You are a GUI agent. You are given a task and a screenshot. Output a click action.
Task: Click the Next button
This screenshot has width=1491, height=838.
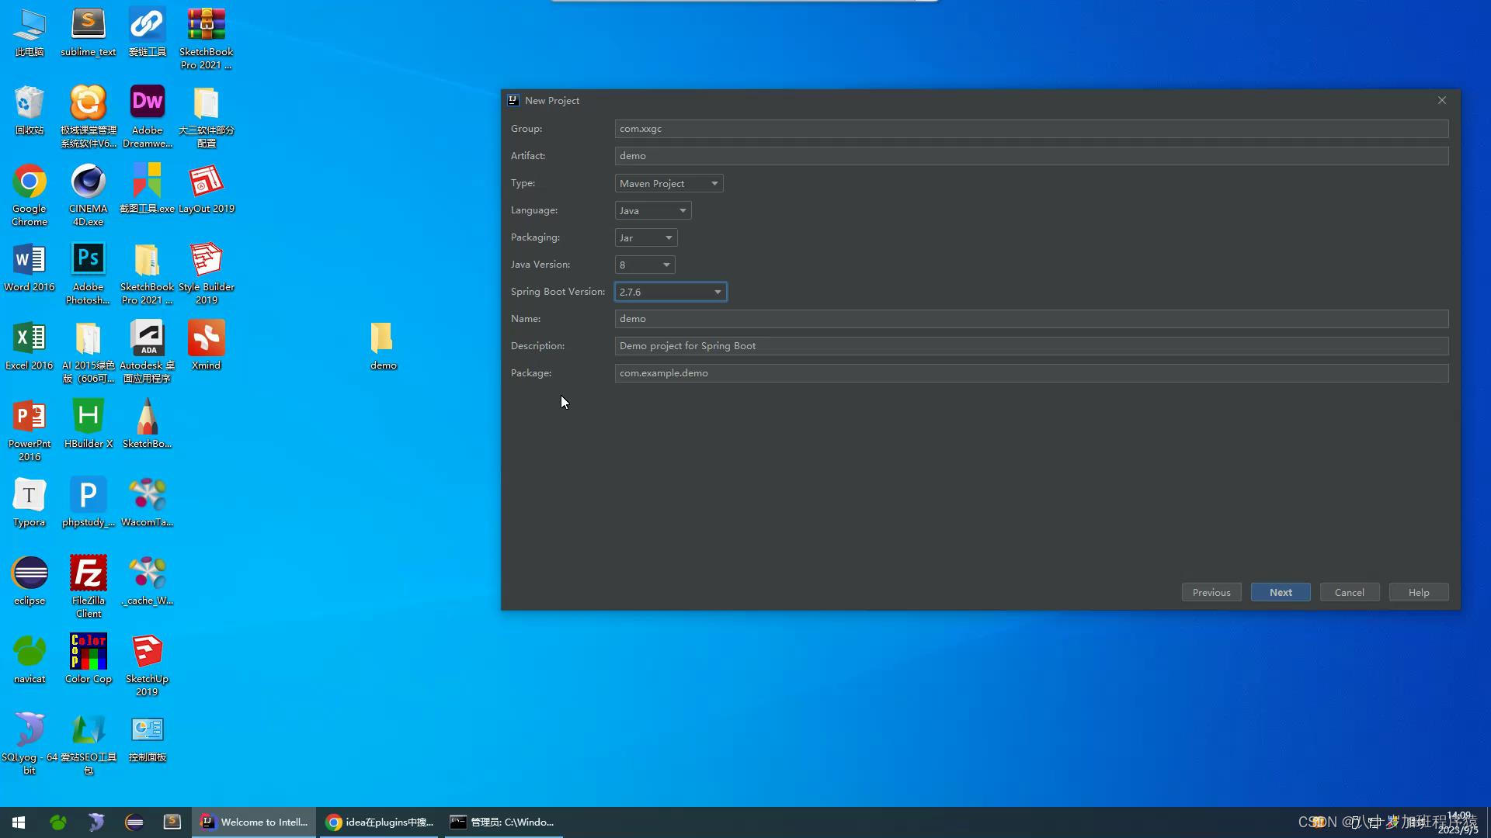coord(1281,592)
